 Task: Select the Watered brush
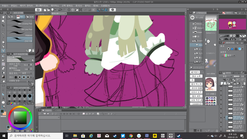(x=20, y=34)
